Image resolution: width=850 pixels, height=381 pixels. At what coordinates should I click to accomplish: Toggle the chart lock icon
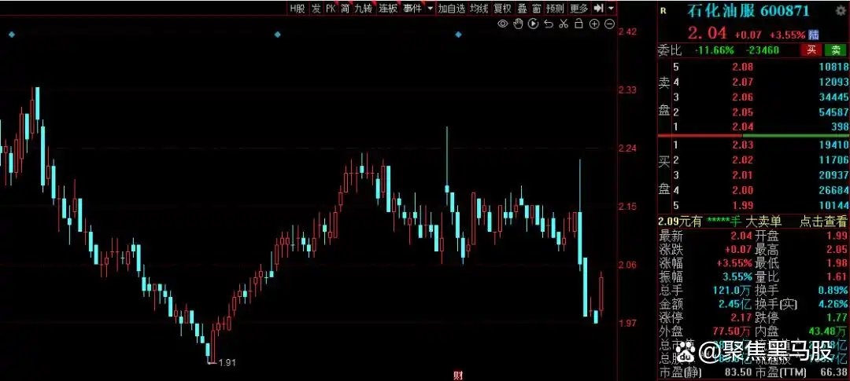pyautogui.click(x=578, y=24)
